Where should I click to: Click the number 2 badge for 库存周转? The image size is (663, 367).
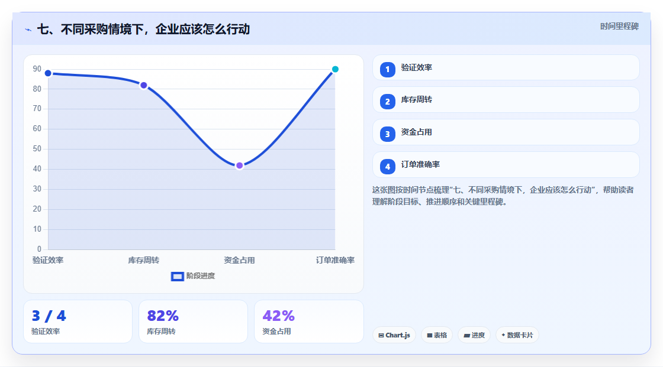[x=387, y=102]
